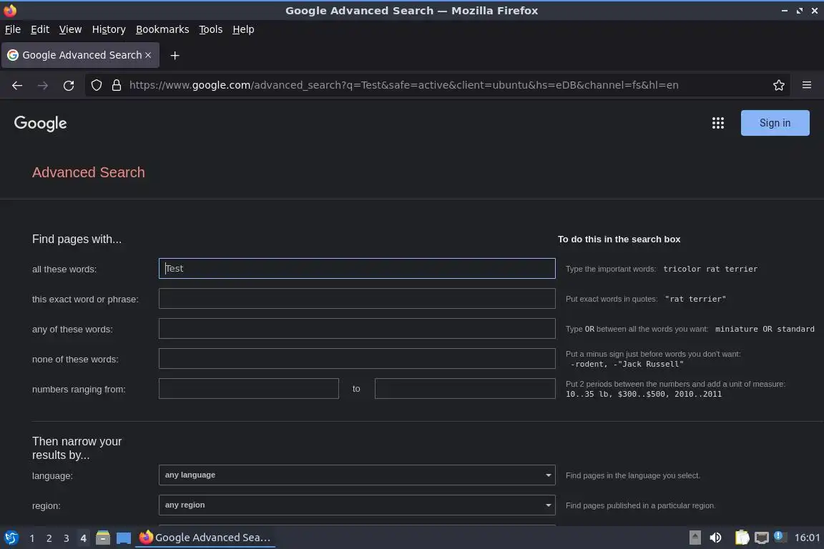824x549 pixels.
Task: Open the Tools menu
Action: [x=211, y=29]
